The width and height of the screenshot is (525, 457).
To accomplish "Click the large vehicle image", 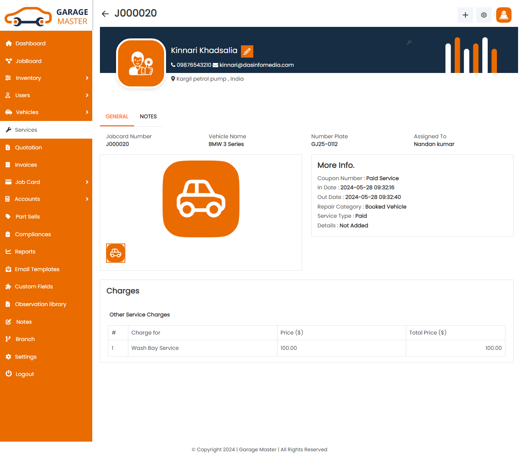I will pos(201,199).
